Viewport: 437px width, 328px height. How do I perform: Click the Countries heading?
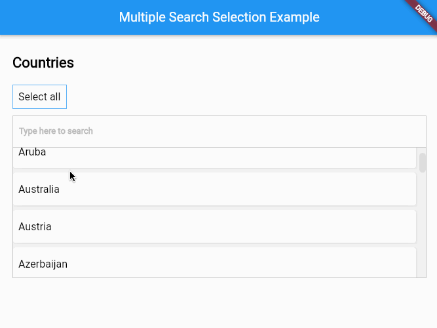43,63
